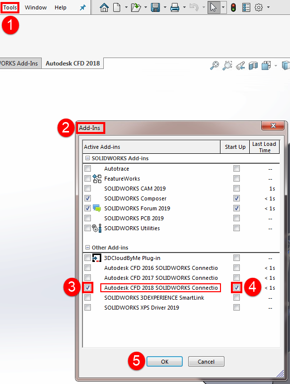Viewport: 290px width, 384px height.
Task: Click the 3DCloudByMe Plug-in icon
Action: (x=97, y=258)
